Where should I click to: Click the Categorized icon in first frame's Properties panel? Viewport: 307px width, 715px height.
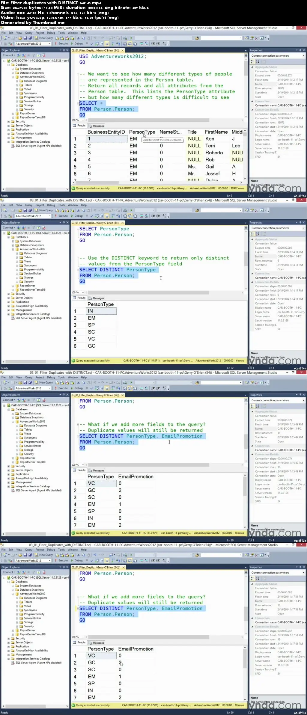[x=253, y=61]
